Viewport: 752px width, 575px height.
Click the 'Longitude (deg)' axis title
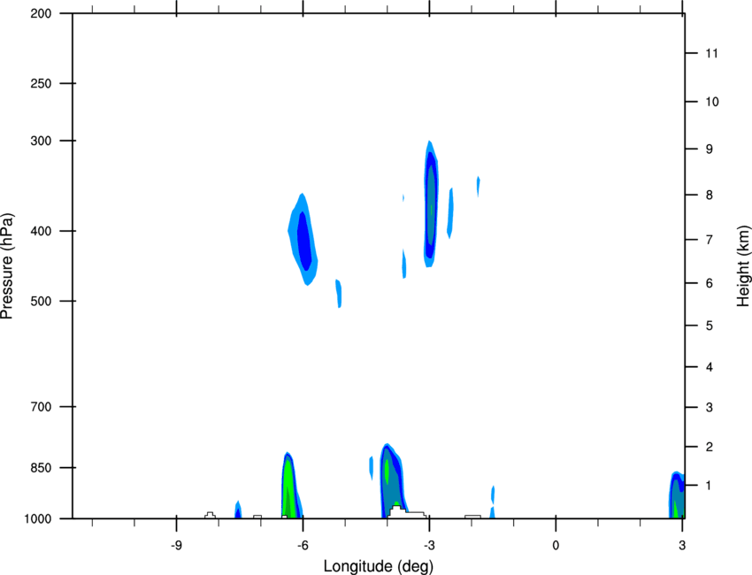pos(379,566)
